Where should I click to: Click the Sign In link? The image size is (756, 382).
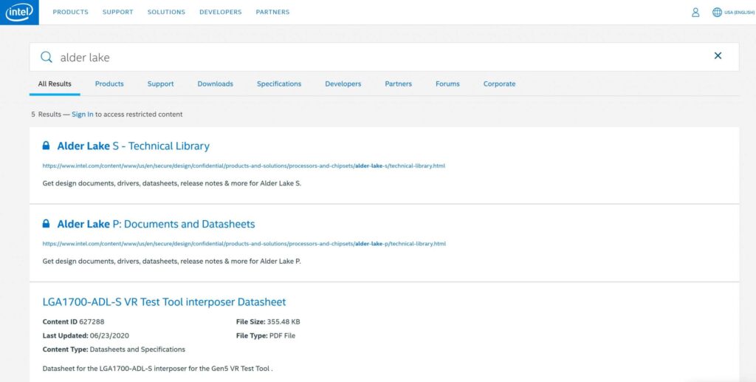tap(83, 115)
